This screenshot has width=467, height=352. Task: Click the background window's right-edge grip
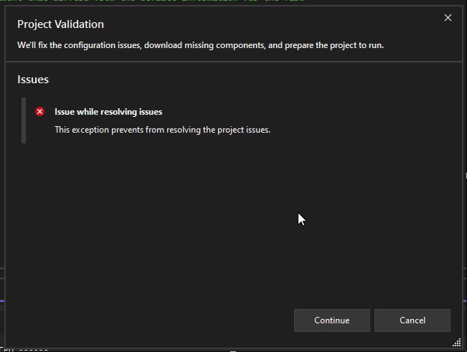tap(464, 177)
